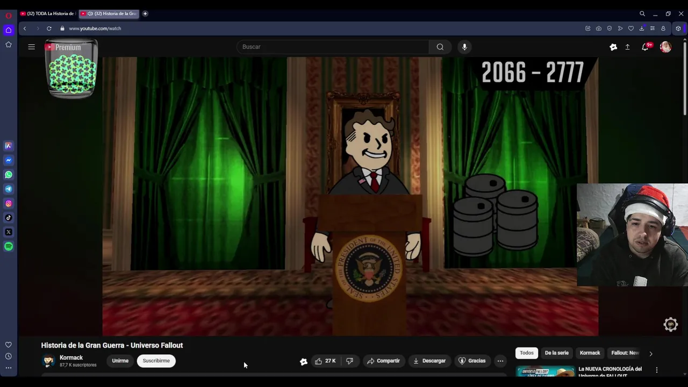Click the YouTube search magnifier button
Viewport: 688px width, 387px height.
tap(440, 47)
